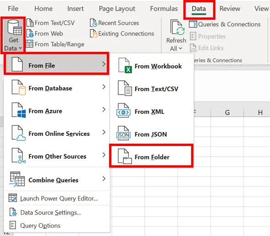Click the From Table/Range button label

click(x=60, y=45)
